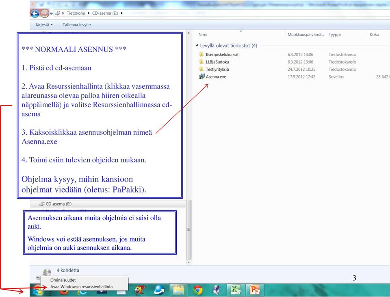Image resolution: width=390 pixels, height=297 pixels.
Task: Click the navigation pane scrollbar thumb
Action: coord(188,229)
